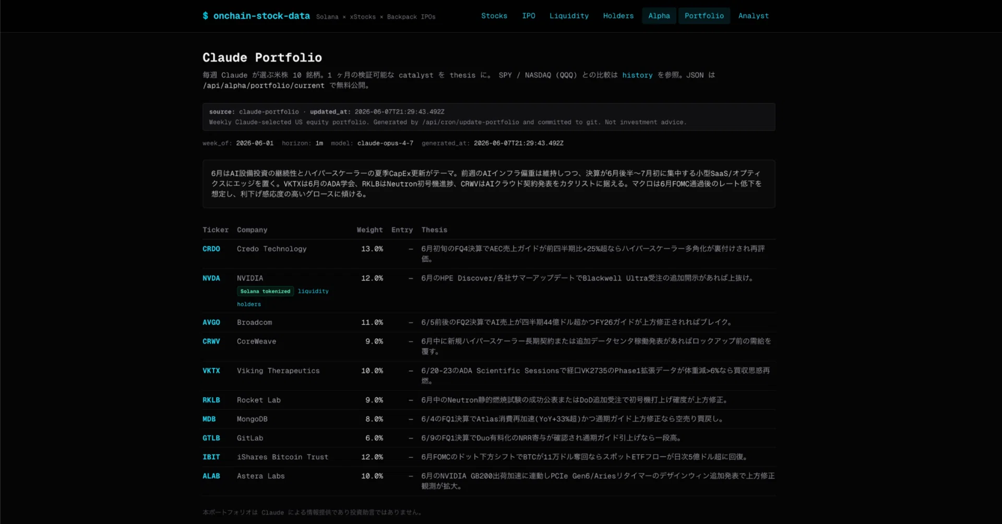Viewport: 1002px width, 524px height.
Task: Click the 6.0% weight for GitLab
Action: 374,438
